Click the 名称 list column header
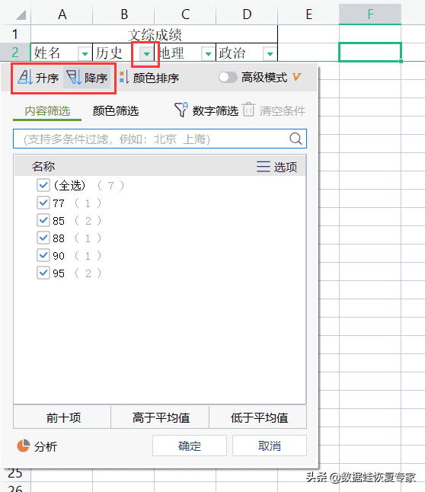This screenshot has height=492, width=425. click(x=43, y=166)
